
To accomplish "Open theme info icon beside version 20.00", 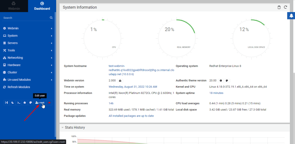I will (x=221, y=80).
